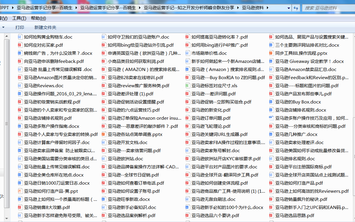Click the PDF icon of 亚马逊B2B卖家在线培训.pdf
The image size is (355, 222).
point(104,77)
